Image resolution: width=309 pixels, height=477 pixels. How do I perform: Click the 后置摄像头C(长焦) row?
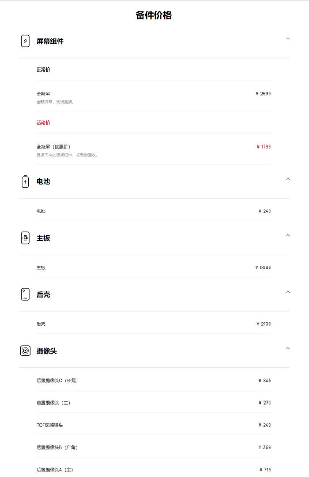tap(154, 380)
